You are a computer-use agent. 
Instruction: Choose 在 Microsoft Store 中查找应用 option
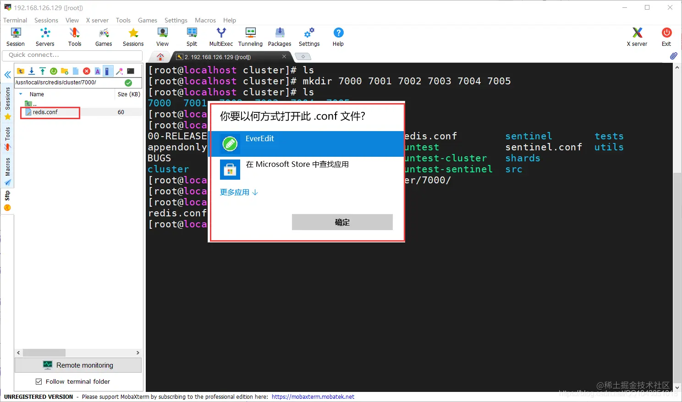click(306, 170)
